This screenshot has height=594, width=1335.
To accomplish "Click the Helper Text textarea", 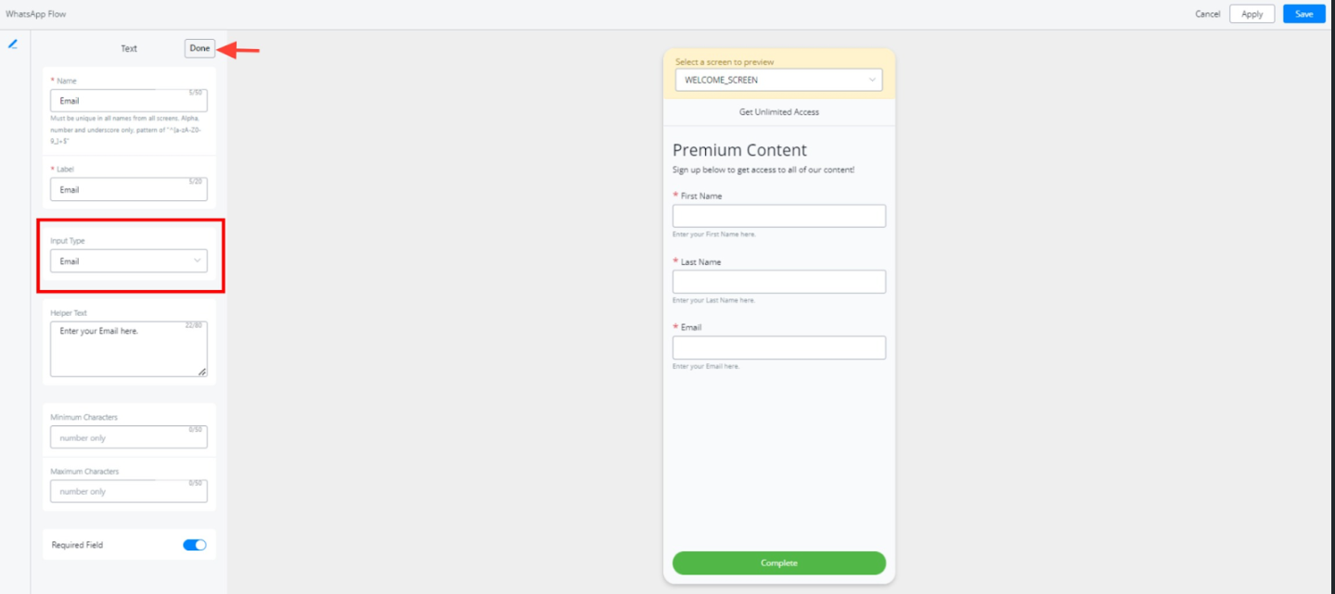I will click(128, 349).
